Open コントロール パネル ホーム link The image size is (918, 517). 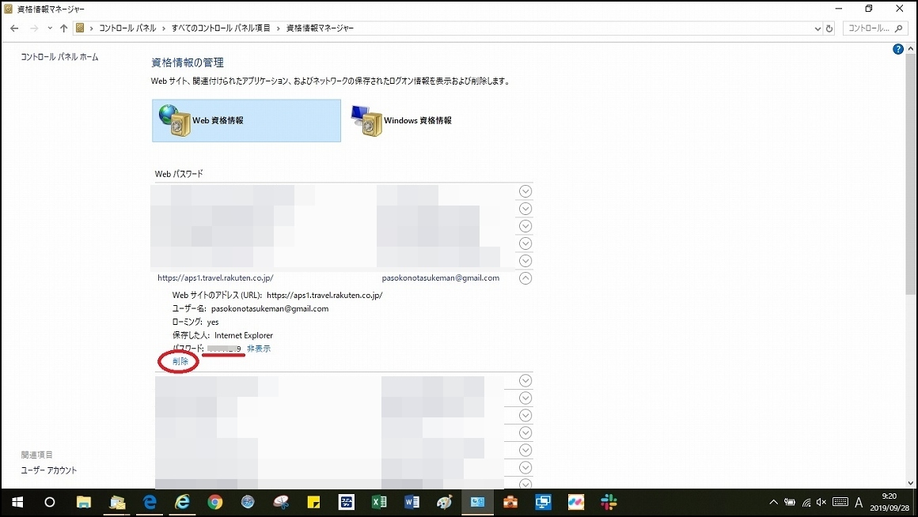coord(59,57)
